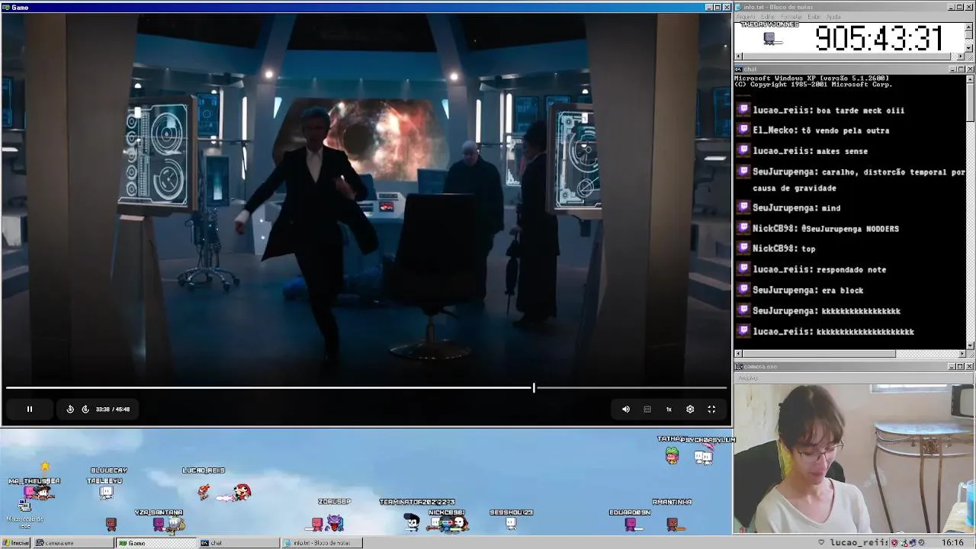Open the Editar menu in Bloco de notas
Image resolution: width=976 pixels, height=549 pixels.
pyautogui.click(x=768, y=17)
